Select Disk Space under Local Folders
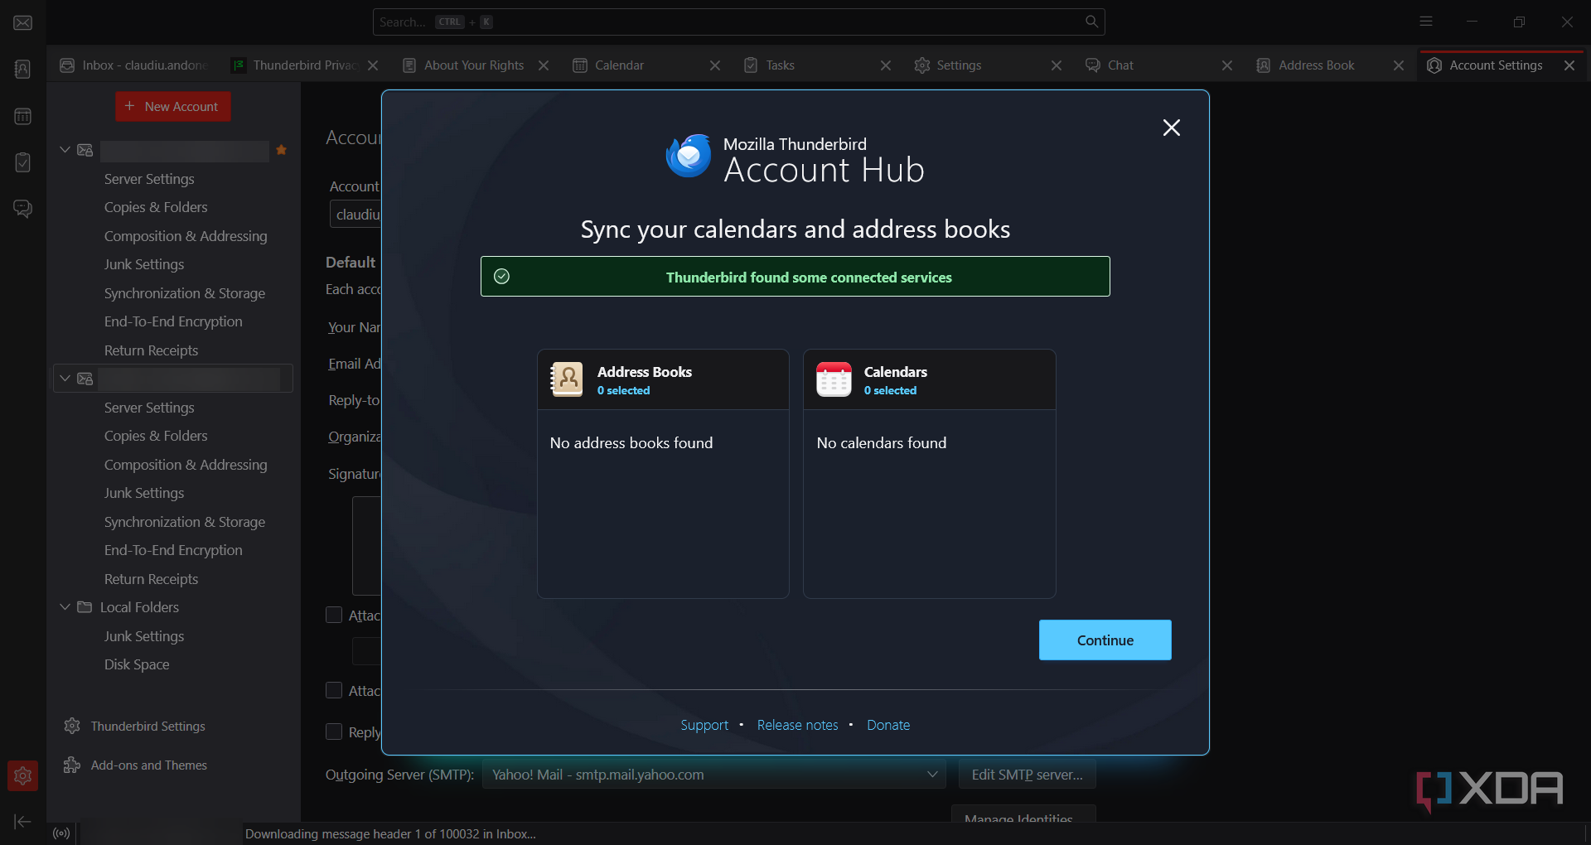The image size is (1591, 845). 137,664
